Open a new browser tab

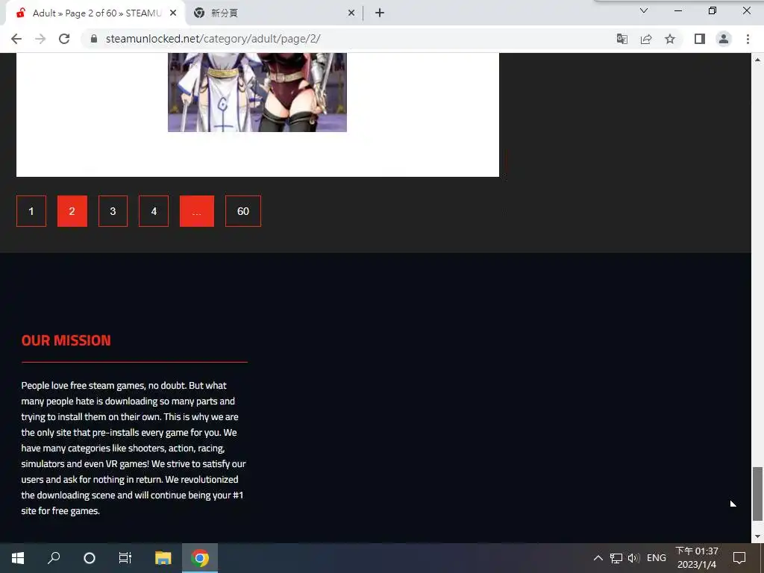pos(380,13)
